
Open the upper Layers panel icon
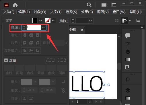128,52
